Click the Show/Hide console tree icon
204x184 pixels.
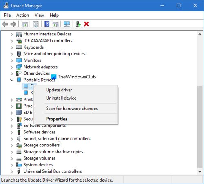(x=24, y=24)
